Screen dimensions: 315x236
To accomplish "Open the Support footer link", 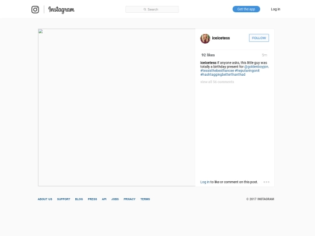I will click(x=64, y=199).
